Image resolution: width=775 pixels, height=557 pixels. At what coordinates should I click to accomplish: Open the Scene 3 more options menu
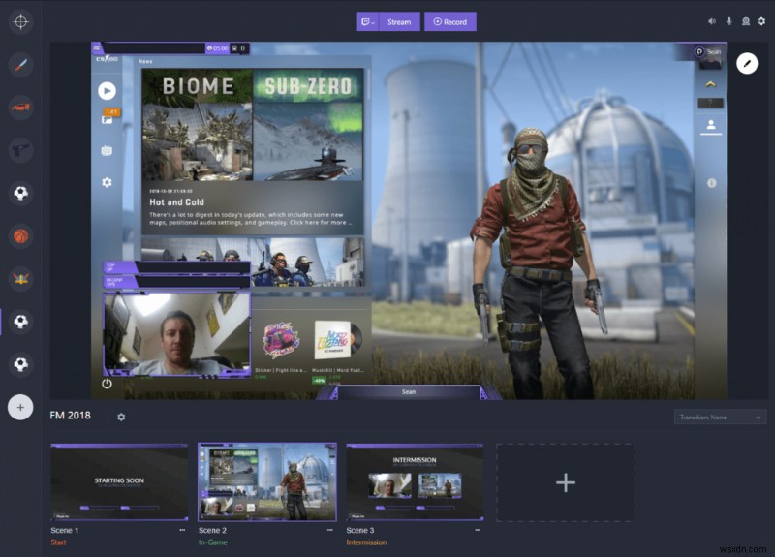[x=478, y=530]
